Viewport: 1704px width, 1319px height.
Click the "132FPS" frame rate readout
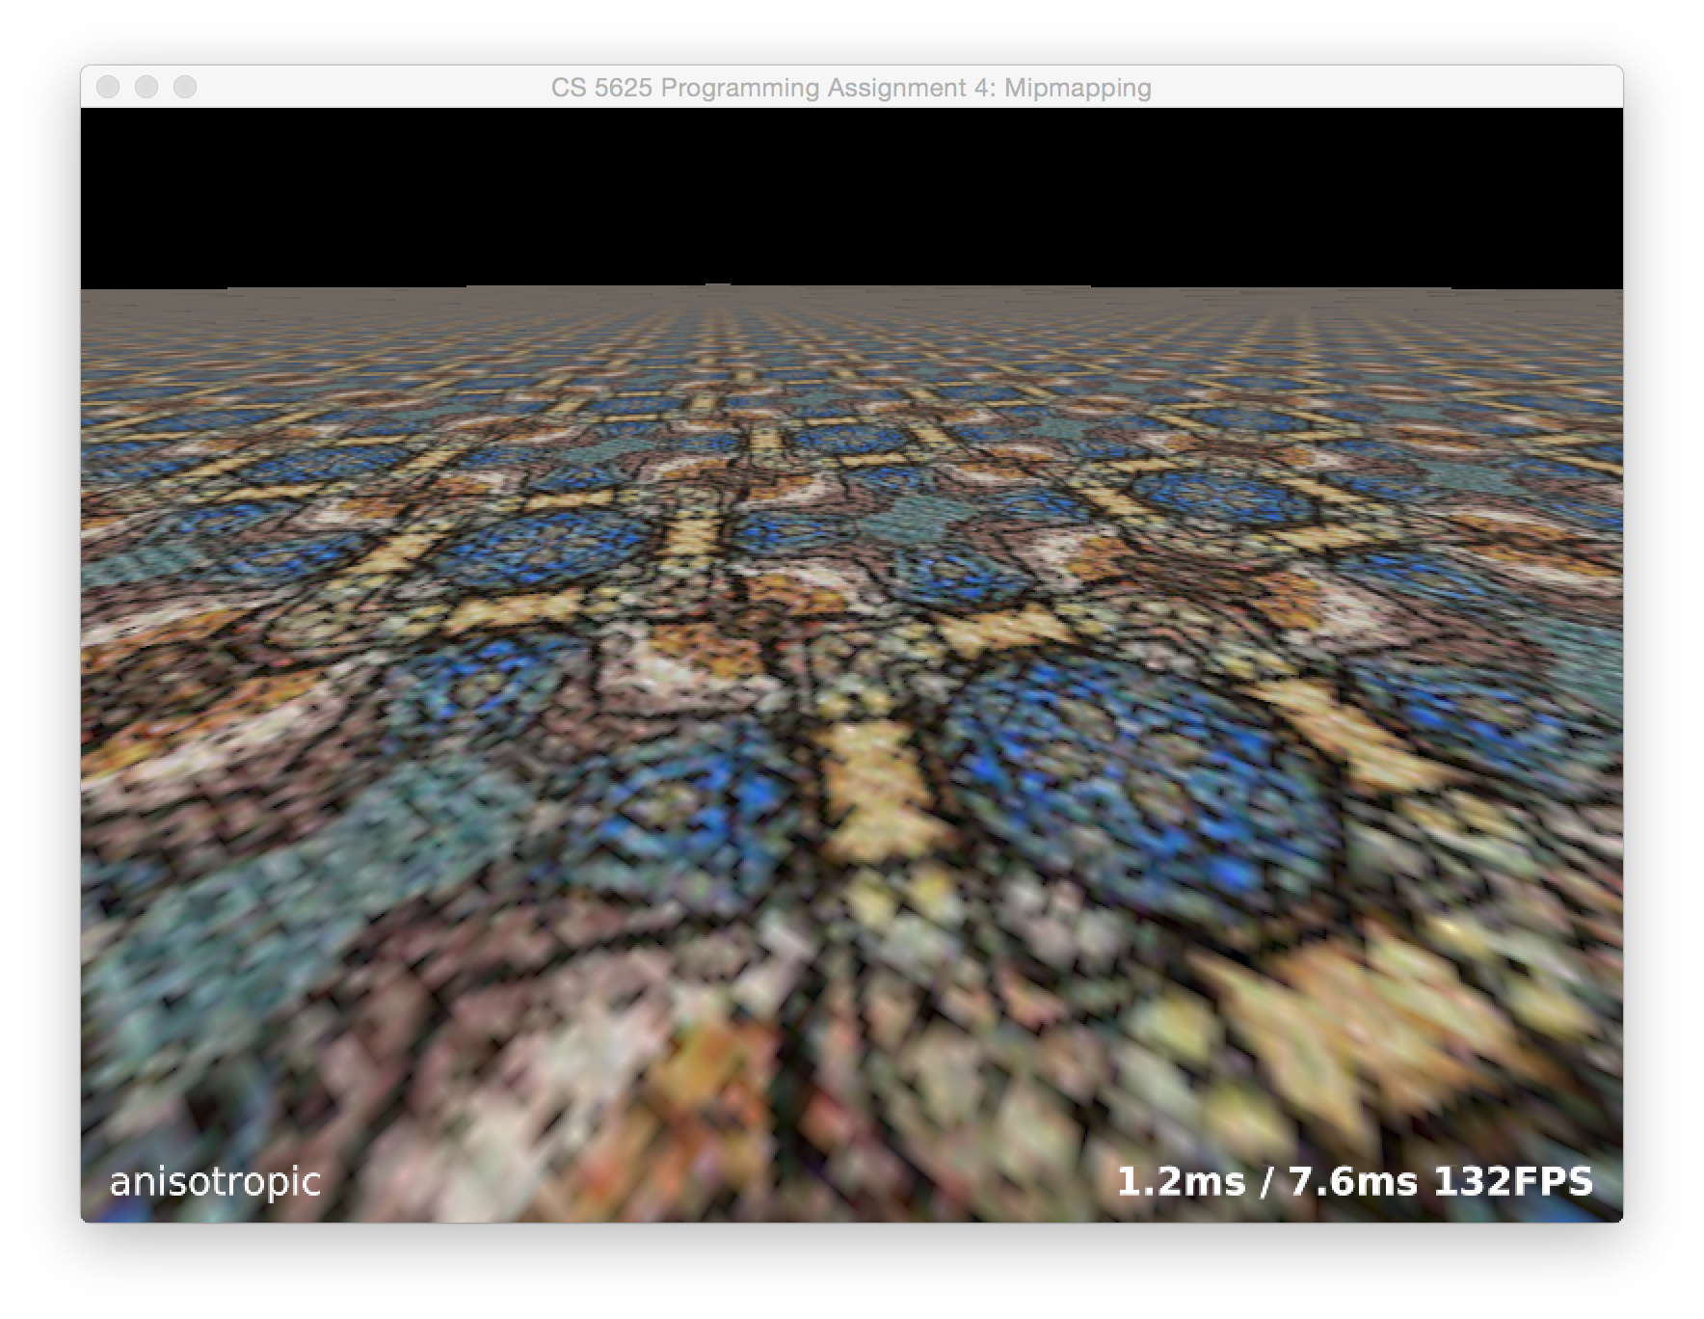(1513, 1181)
